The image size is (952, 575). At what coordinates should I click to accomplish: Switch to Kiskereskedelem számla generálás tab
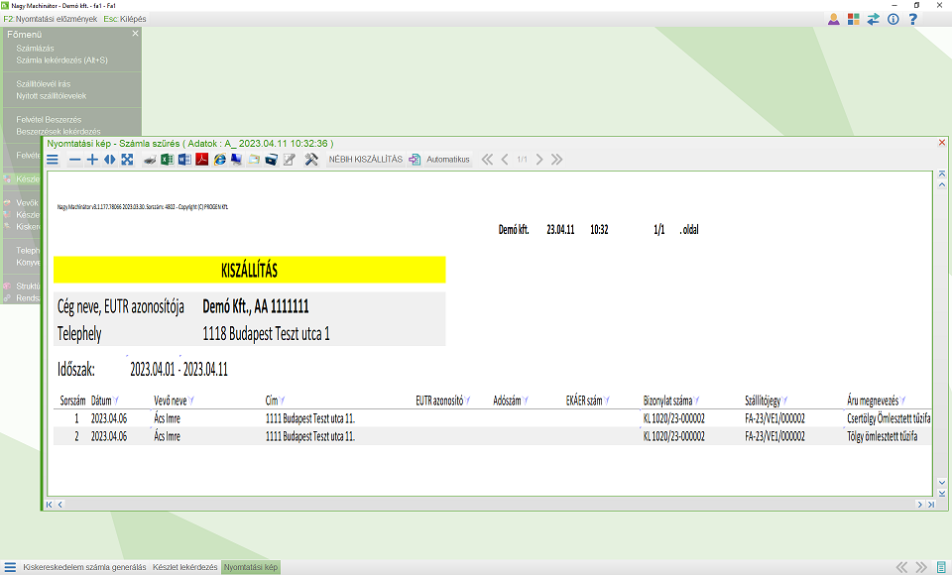click(x=84, y=567)
